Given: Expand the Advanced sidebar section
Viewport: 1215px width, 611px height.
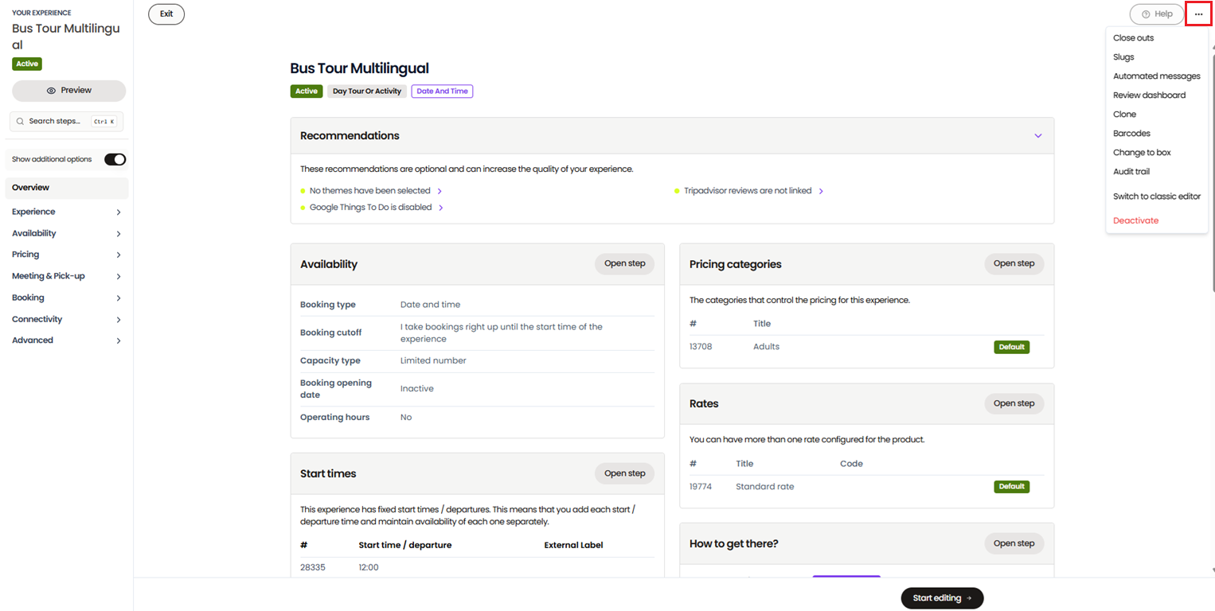Looking at the screenshot, I should pos(67,341).
